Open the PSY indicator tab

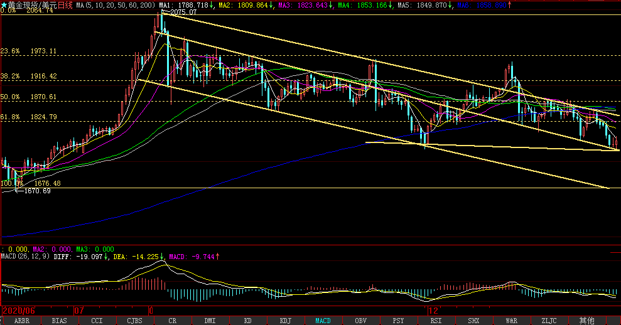[x=398, y=321]
